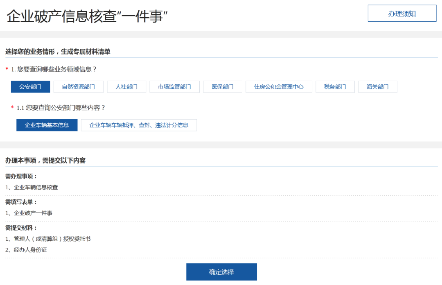
Task: Pick the 医保部门 option
Action: pos(223,87)
